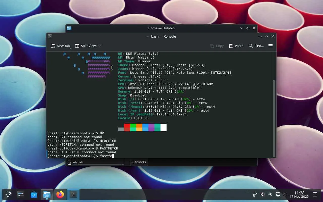
Task: Close the Dolphin window
Action: [x=254, y=28]
